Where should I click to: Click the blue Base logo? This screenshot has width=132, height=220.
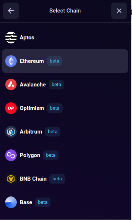(x=11, y=202)
